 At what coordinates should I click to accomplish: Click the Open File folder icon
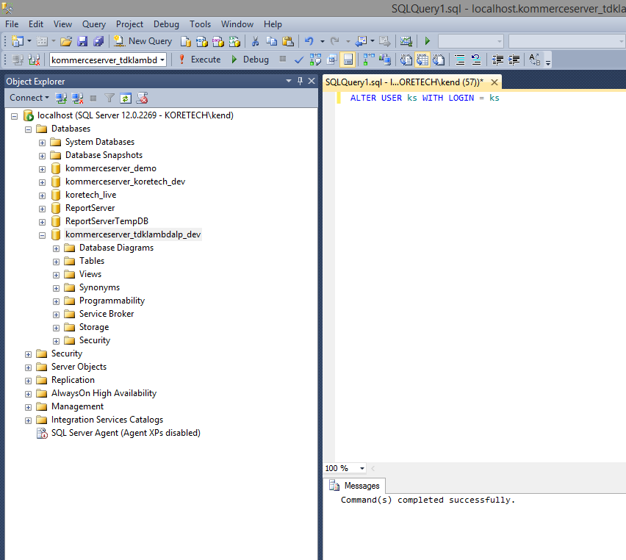click(66, 41)
